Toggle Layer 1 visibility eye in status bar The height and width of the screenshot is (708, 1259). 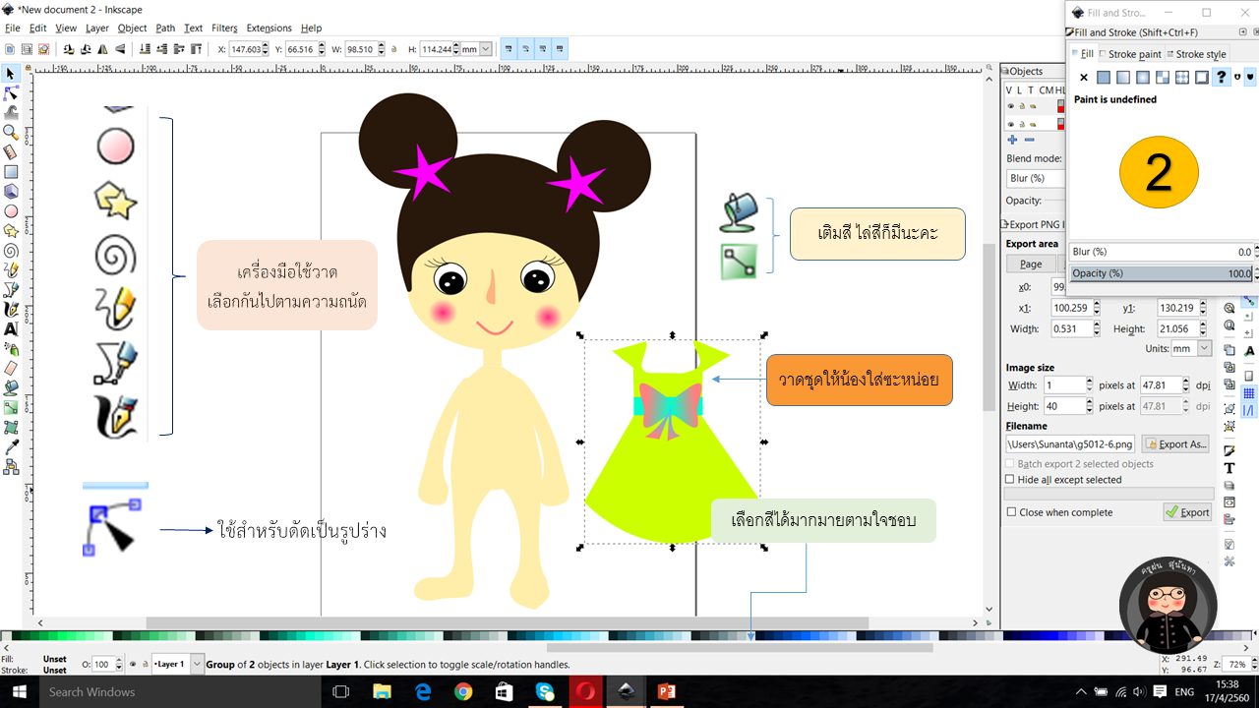[134, 665]
